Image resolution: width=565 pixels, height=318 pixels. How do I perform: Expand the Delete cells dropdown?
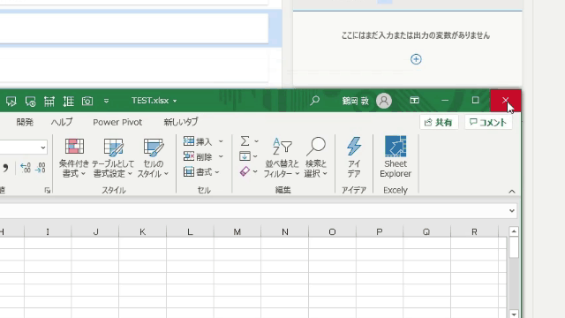click(x=221, y=156)
